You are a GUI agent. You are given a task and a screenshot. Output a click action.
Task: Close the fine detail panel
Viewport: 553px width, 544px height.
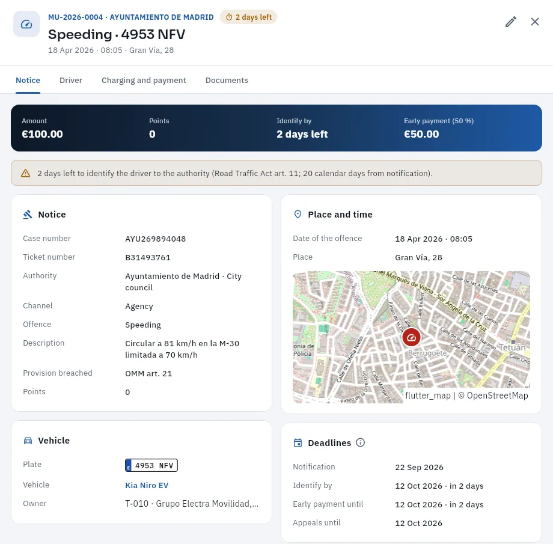534,22
